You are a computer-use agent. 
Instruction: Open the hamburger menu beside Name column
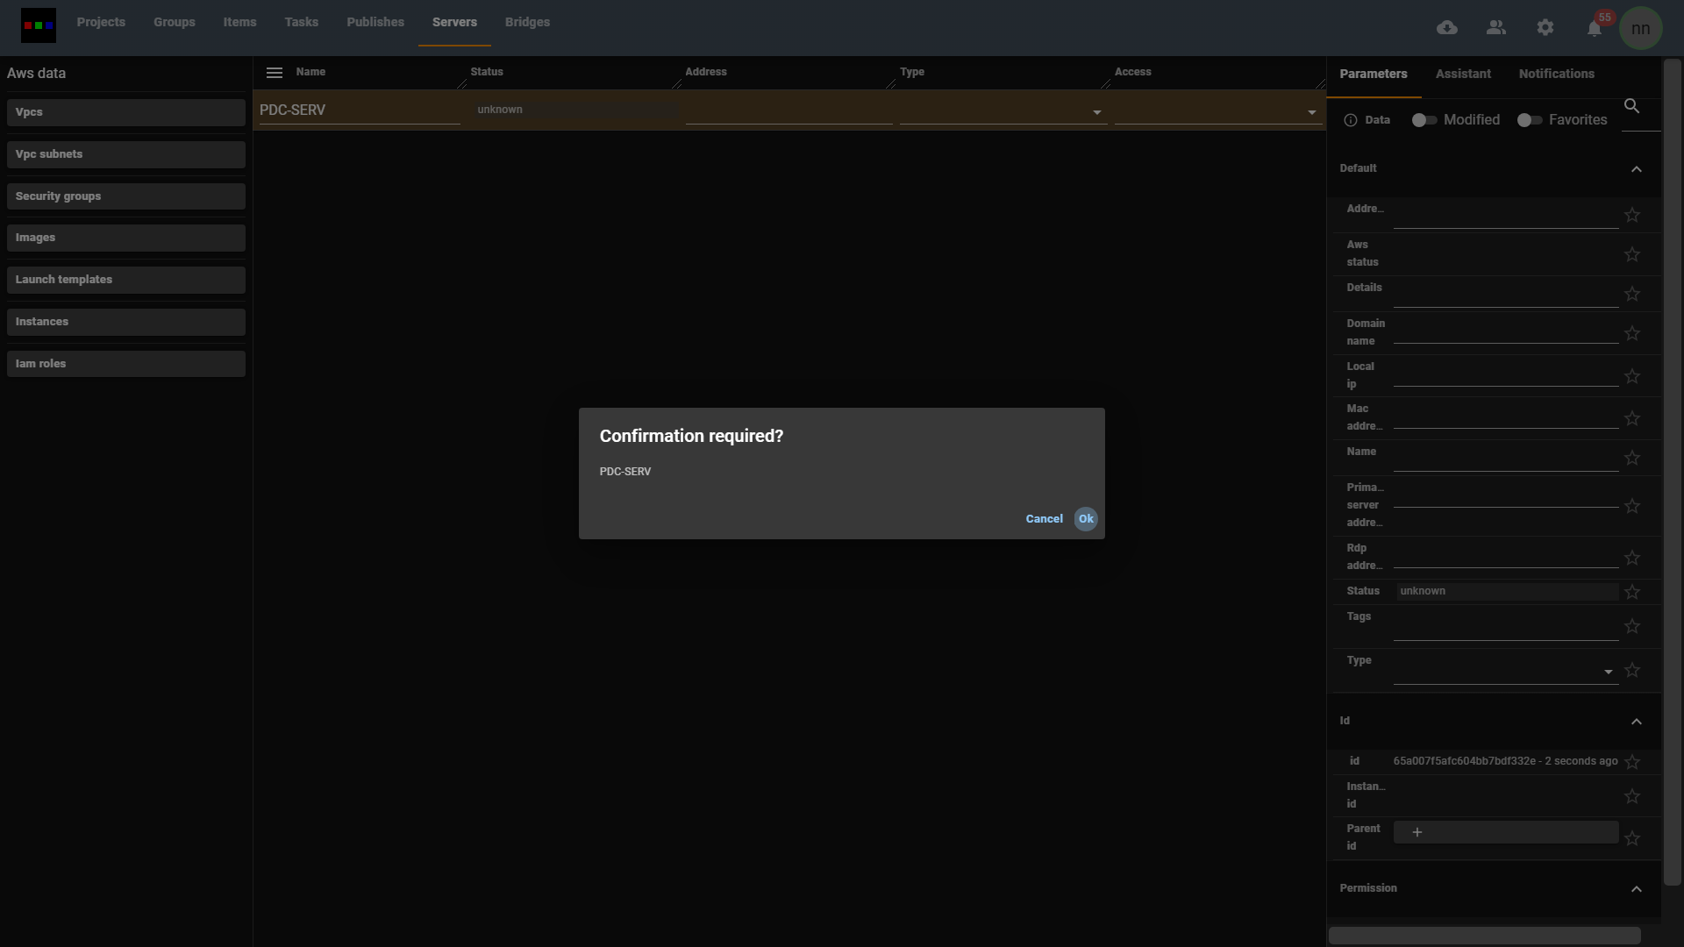click(275, 73)
